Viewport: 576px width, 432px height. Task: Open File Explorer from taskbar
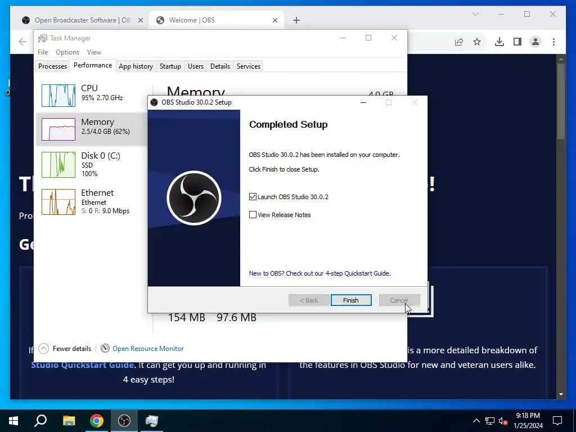(69, 421)
